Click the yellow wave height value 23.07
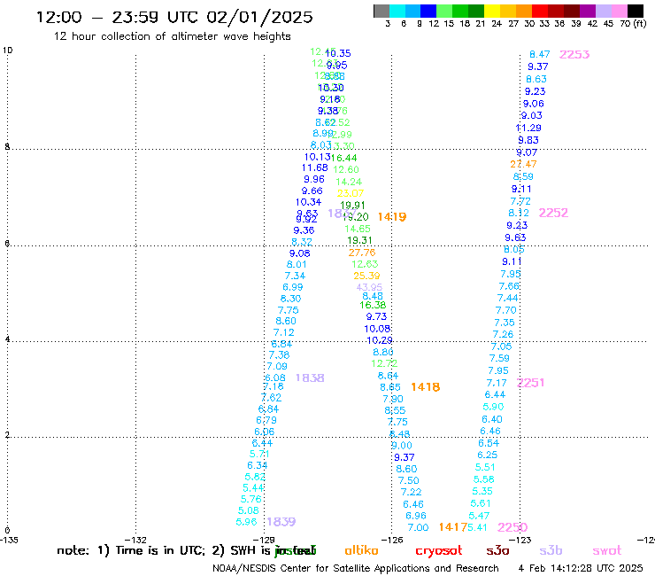655x576 pixels. coord(351,194)
